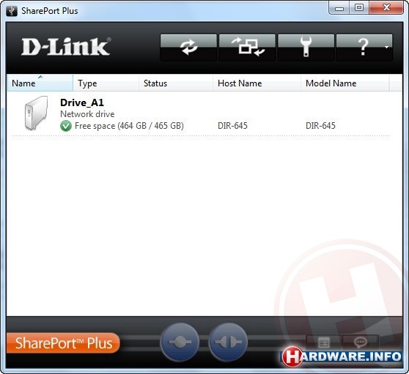
Task: Maximize the SharePort Plus window
Action: tap(359, 8)
